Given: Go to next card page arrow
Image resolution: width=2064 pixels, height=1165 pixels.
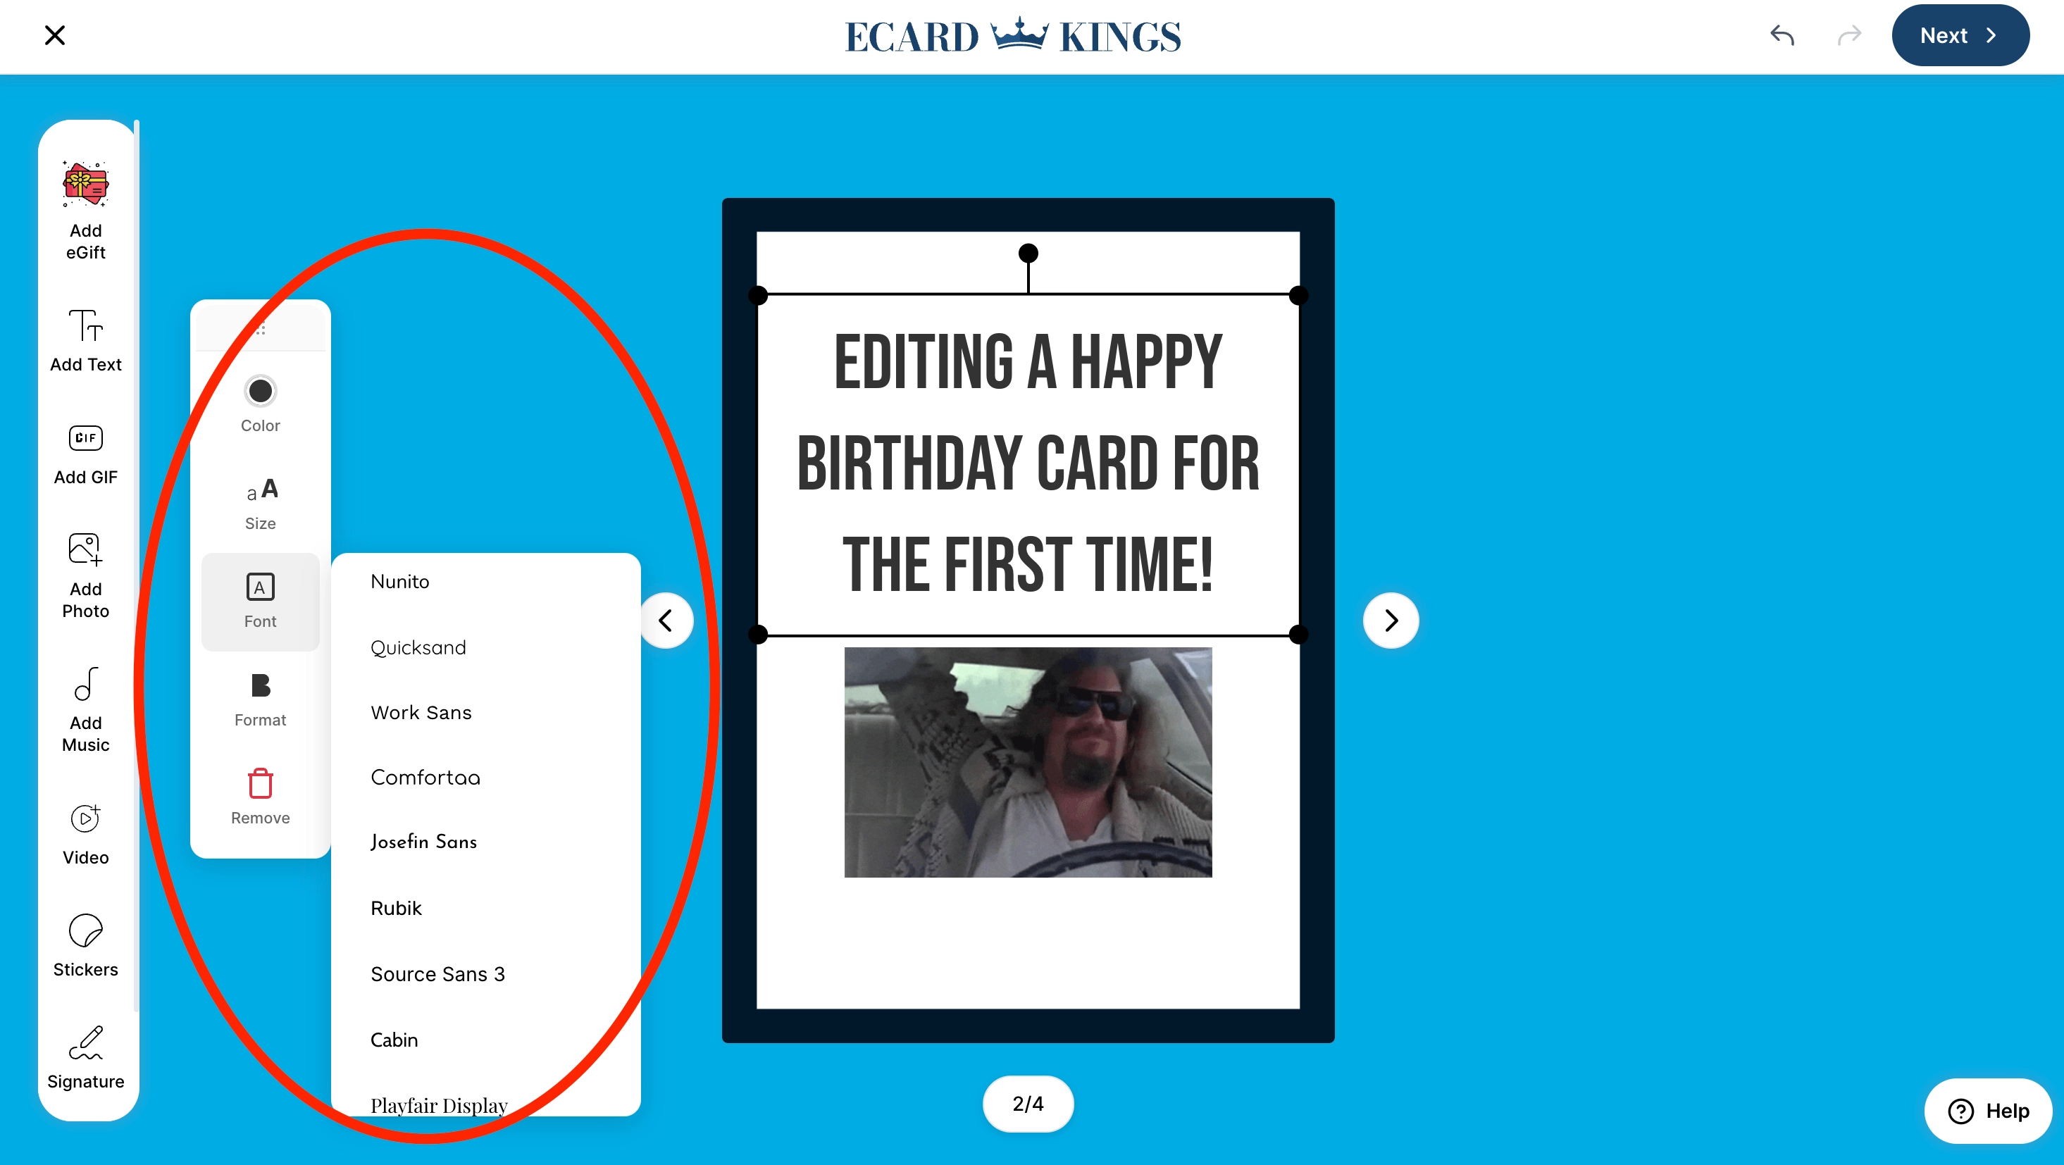Looking at the screenshot, I should click(1391, 620).
